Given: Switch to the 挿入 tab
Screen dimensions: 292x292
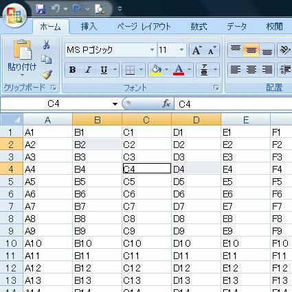Looking at the screenshot, I should point(89,27).
